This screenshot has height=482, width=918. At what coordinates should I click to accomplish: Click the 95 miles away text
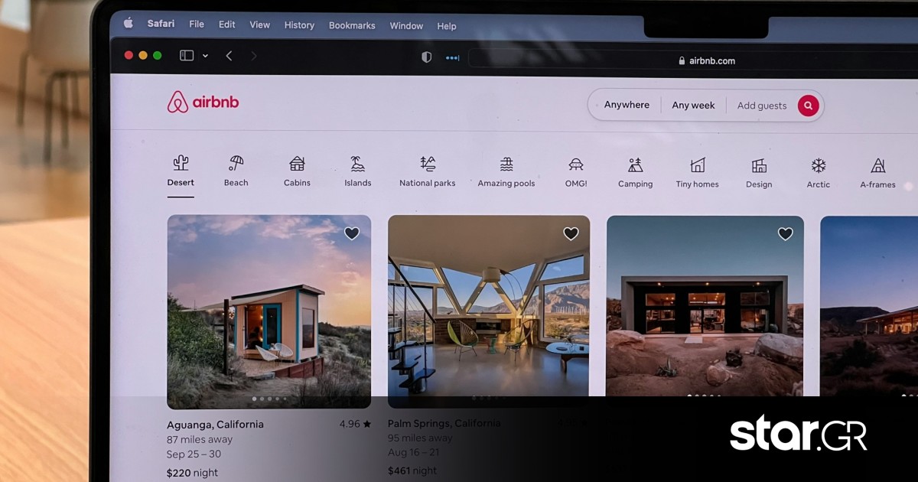coord(420,438)
